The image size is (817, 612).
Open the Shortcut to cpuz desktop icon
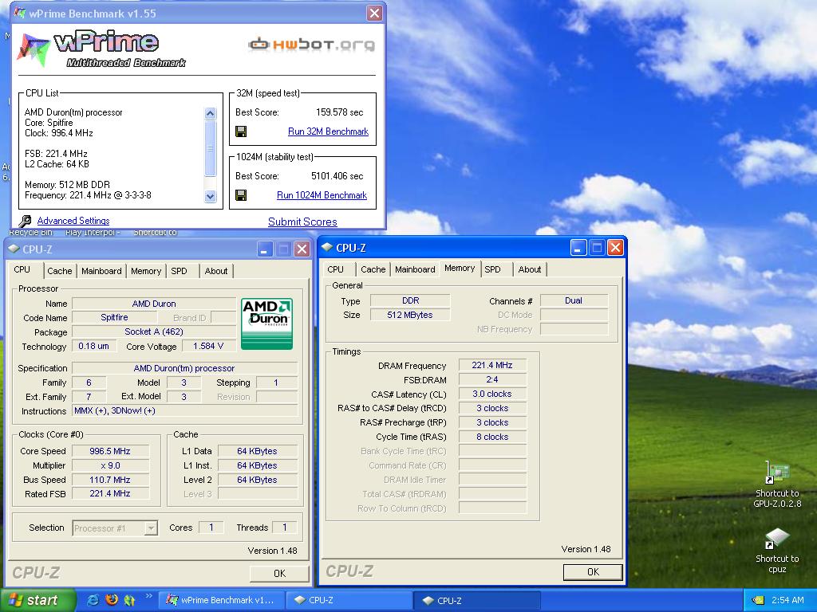click(777, 551)
